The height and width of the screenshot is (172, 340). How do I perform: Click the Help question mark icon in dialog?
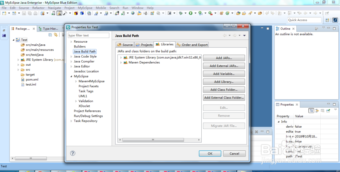coord(73,153)
